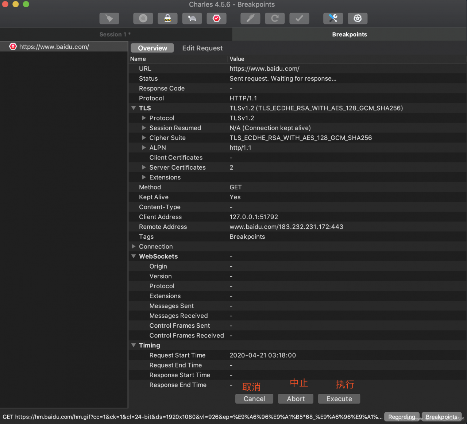Toggle Throttling turtle icon
This screenshot has height=424, width=467.
tap(192, 18)
